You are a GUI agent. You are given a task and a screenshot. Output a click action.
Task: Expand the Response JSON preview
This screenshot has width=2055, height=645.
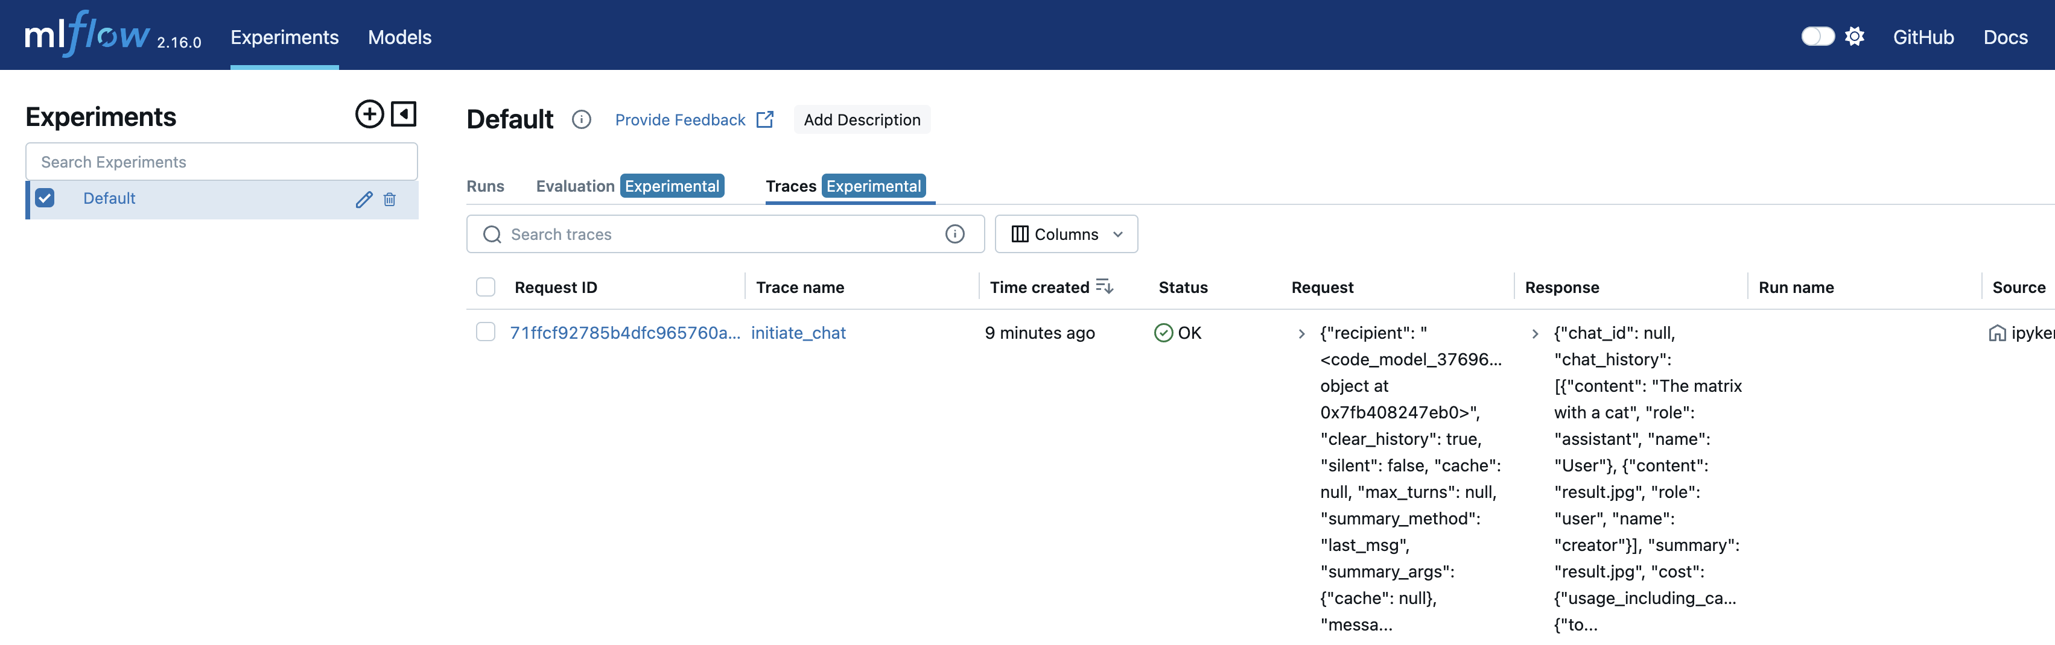pos(1534,333)
